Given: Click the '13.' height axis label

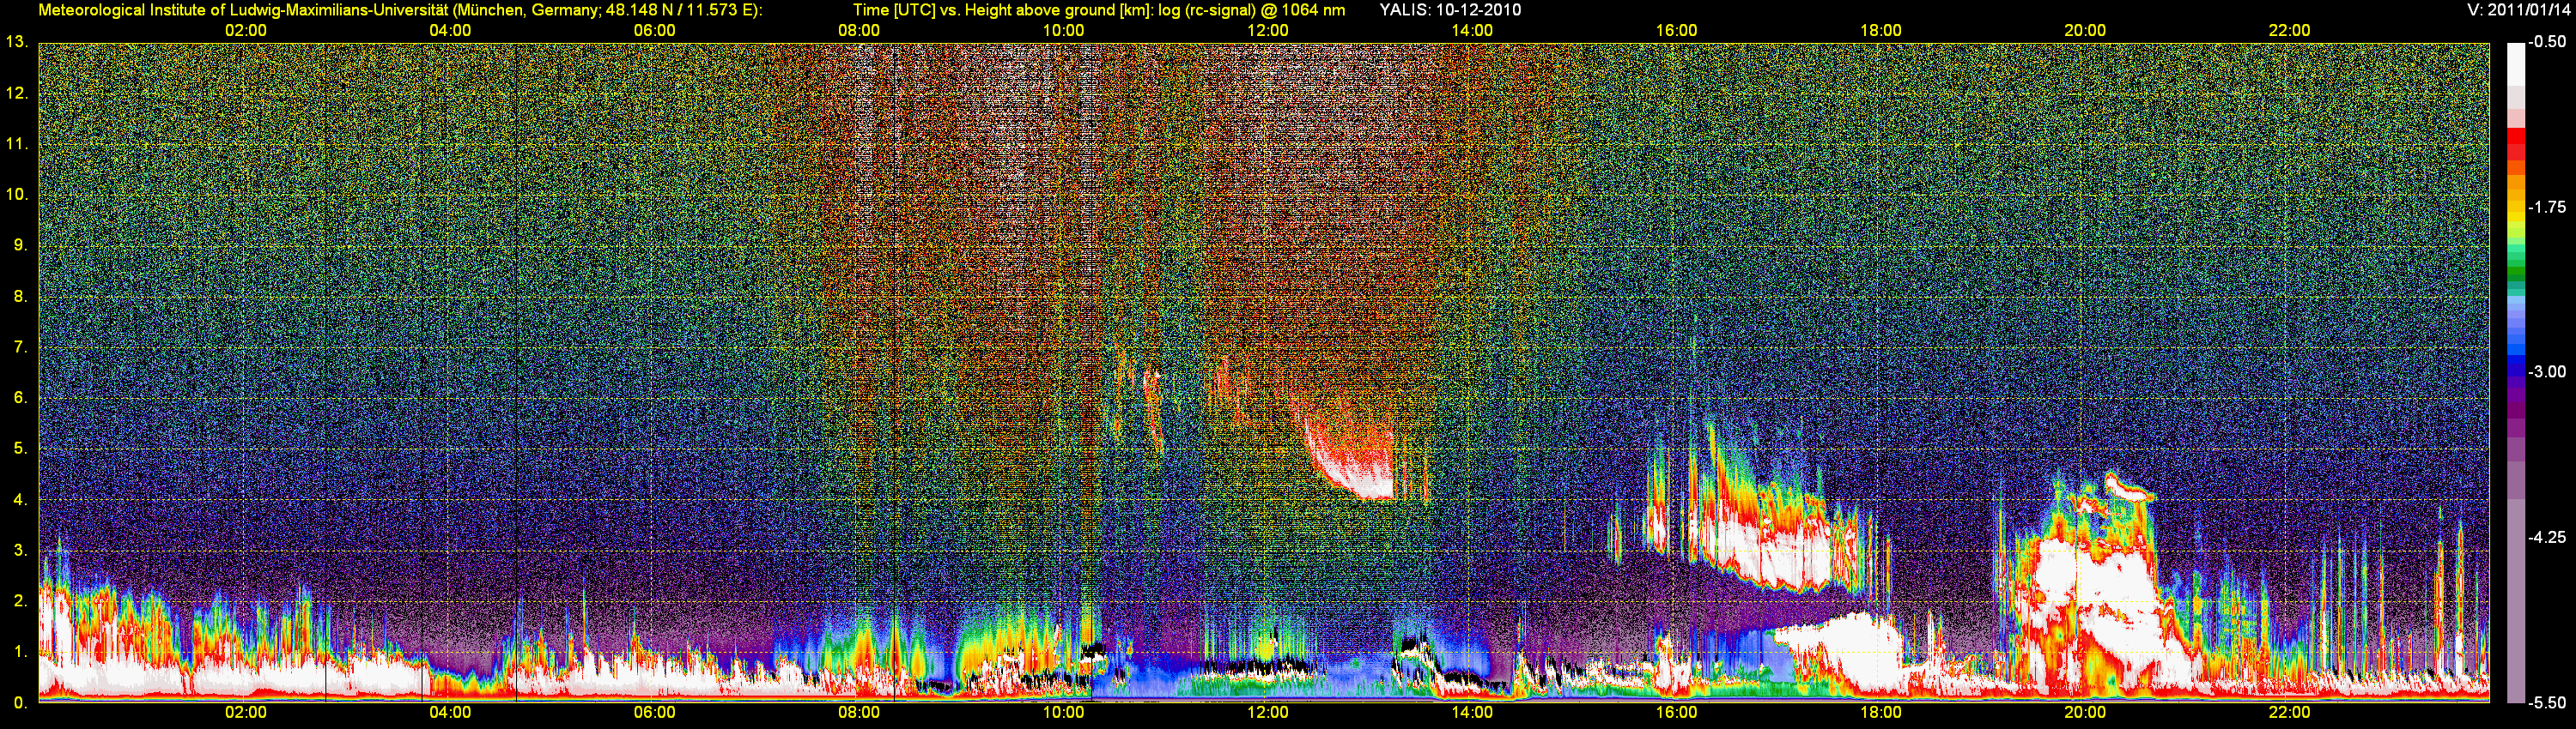Looking at the screenshot, I should [16, 42].
